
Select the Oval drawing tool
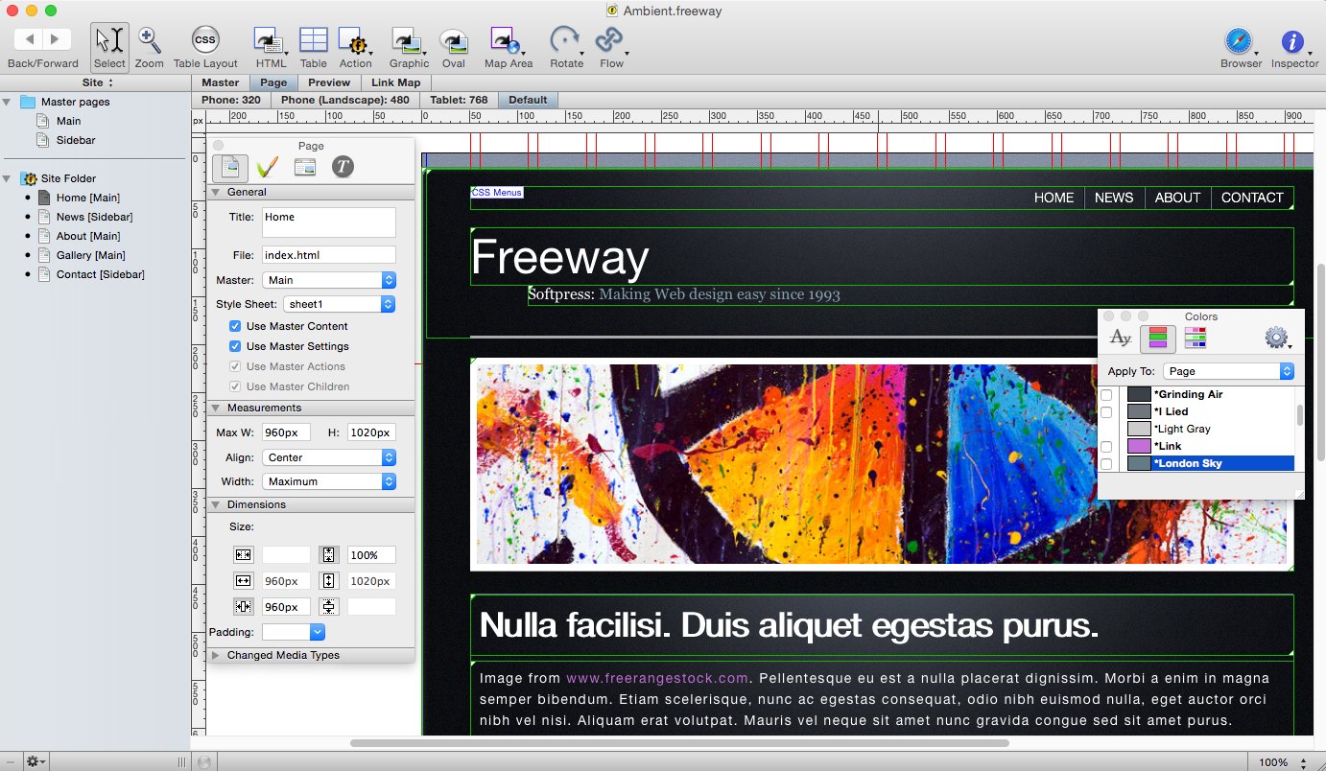(453, 41)
